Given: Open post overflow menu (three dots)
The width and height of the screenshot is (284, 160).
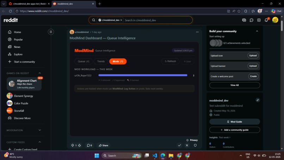Looking at the screenshot, I should point(197,32).
